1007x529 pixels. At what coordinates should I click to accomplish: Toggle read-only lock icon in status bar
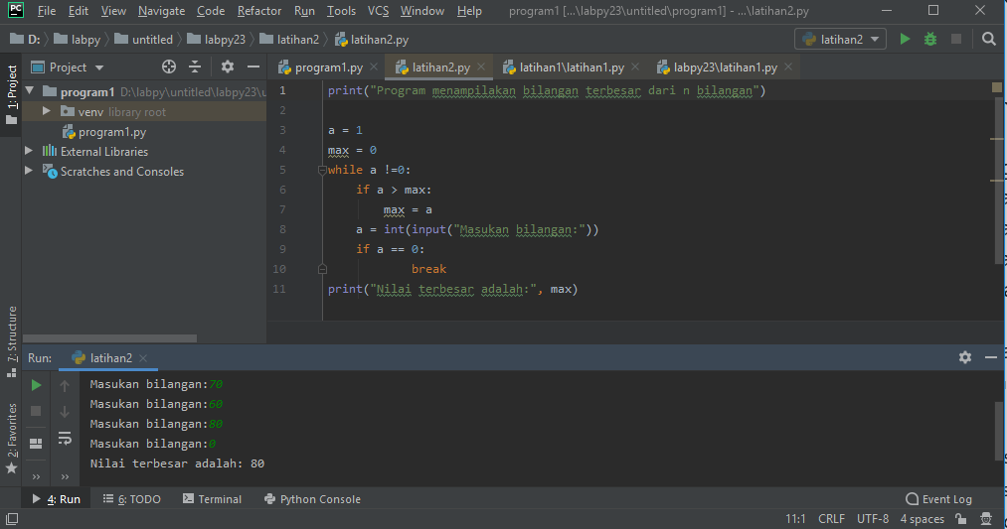tap(960, 519)
